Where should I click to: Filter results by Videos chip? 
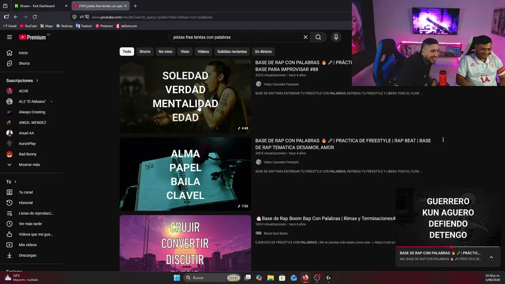tap(203, 52)
